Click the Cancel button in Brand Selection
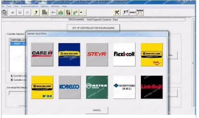 pos(97,110)
